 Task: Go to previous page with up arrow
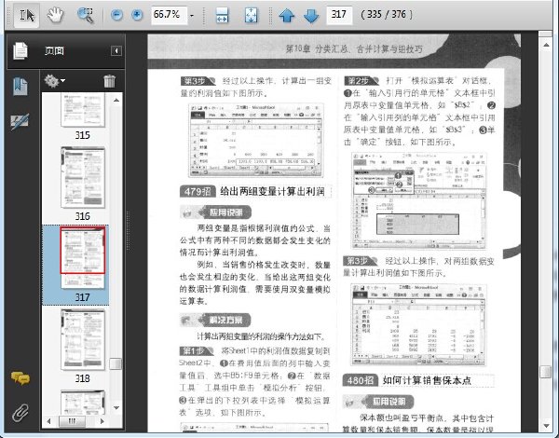point(287,16)
